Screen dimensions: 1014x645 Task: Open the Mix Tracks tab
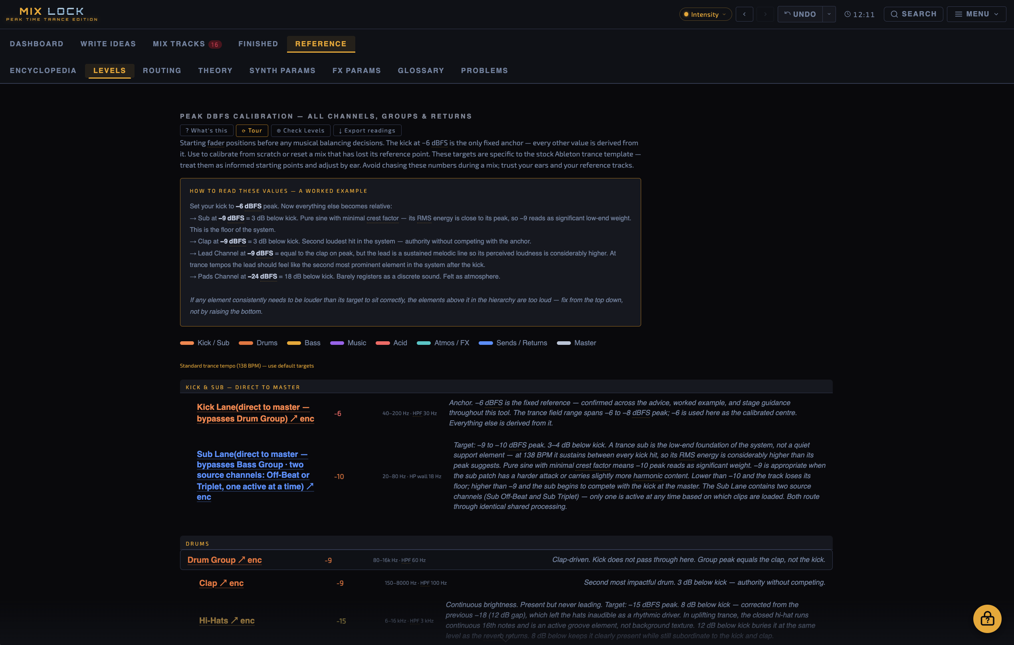click(x=186, y=44)
